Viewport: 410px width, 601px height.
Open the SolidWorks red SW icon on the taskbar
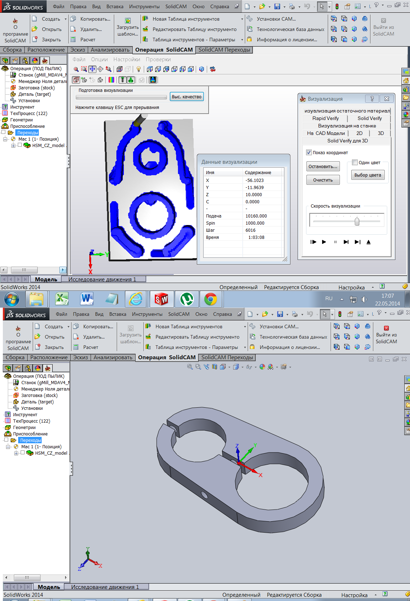coord(162,299)
